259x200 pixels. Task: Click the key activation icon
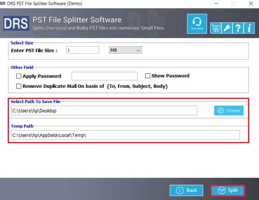point(227,28)
